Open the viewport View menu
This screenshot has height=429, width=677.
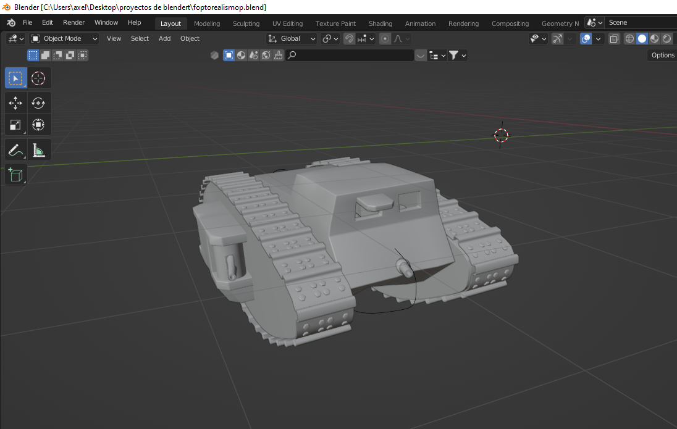[114, 38]
